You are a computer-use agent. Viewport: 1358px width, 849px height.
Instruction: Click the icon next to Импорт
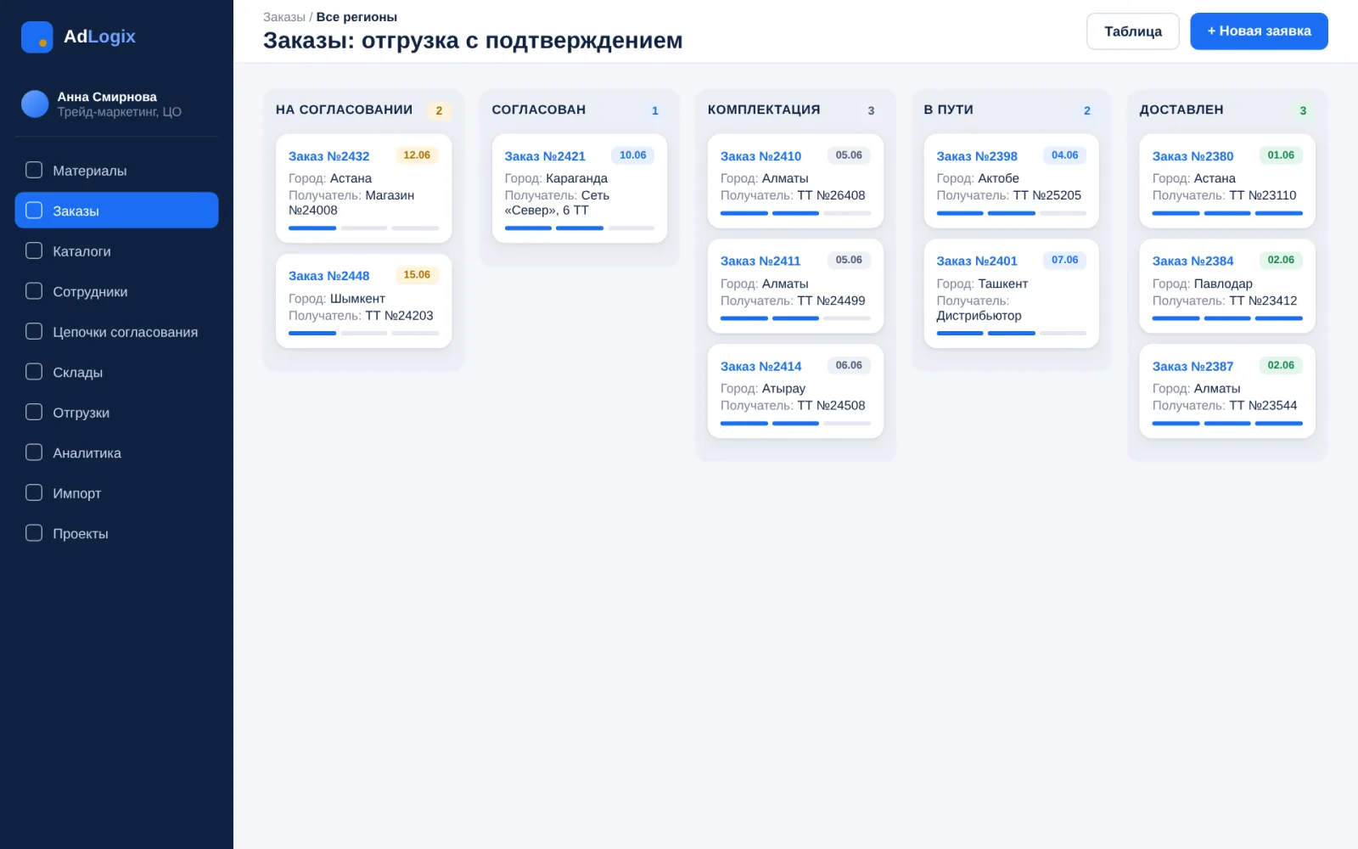[x=34, y=492]
